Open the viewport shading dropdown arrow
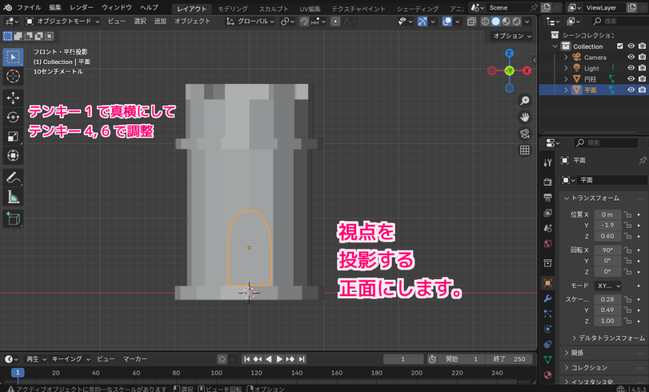The width and height of the screenshot is (649, 392). (527, 21)
